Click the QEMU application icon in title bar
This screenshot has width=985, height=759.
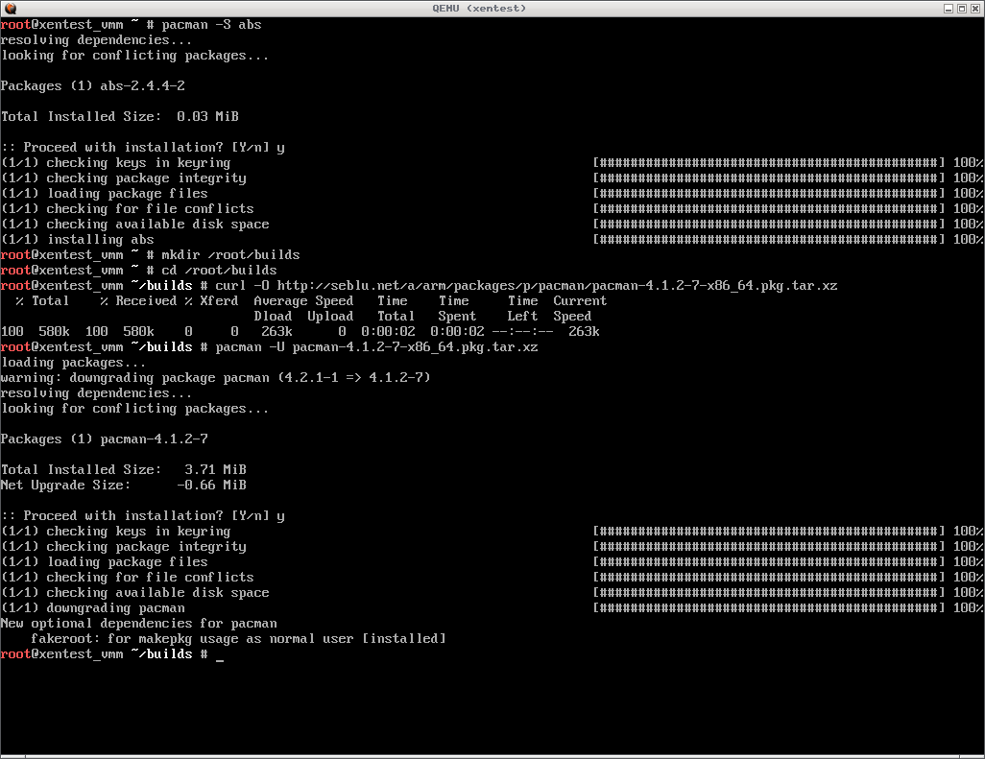[x=10, y=8]
